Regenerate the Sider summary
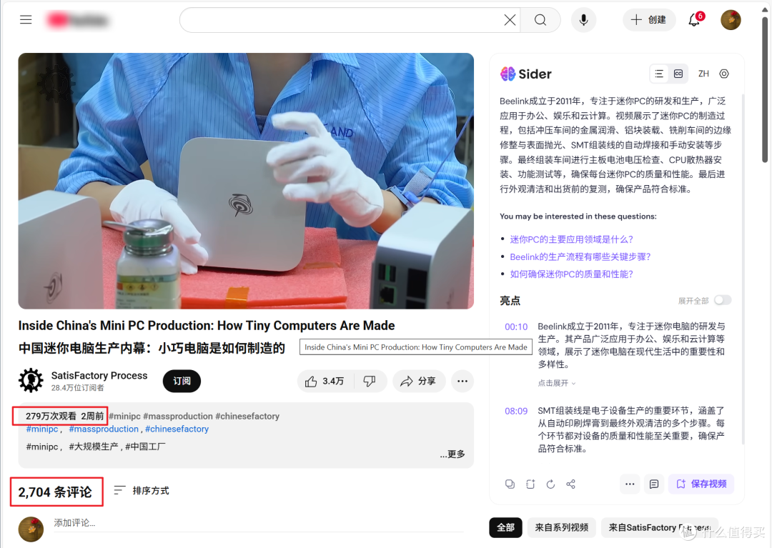The height and width of the screenshot is (548, 772). pos(550,484)
